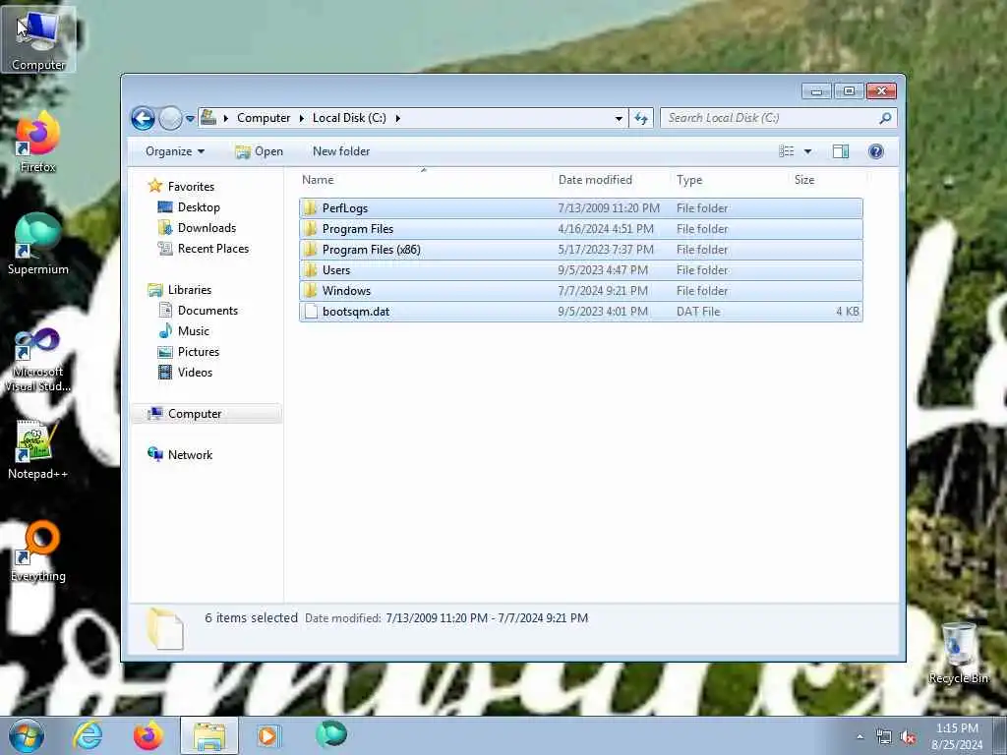This screenshot has height=755, width=1007.
Task: Open the Windows Start menu orb
Action: [x=27, y=735]
